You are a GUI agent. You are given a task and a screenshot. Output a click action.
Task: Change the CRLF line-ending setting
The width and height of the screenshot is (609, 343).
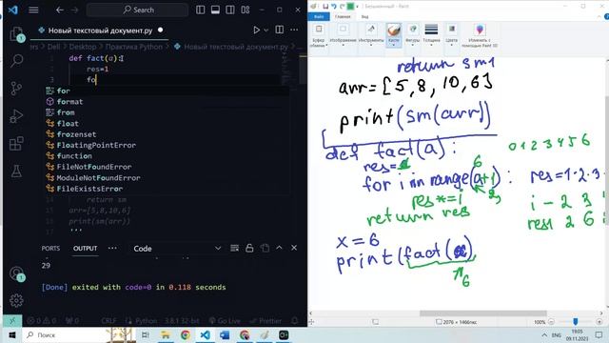(x=108, y=321)
